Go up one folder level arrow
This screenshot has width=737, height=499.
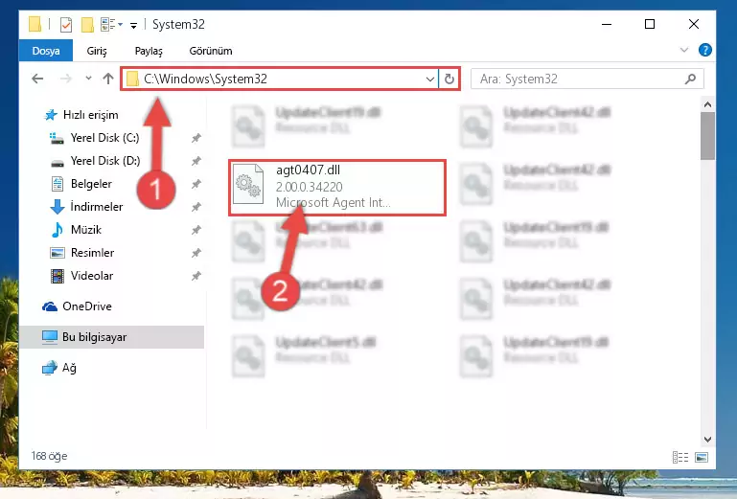108,79
